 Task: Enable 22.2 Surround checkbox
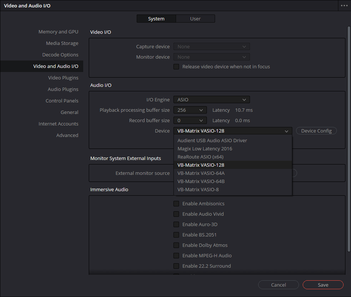[176, 266]
